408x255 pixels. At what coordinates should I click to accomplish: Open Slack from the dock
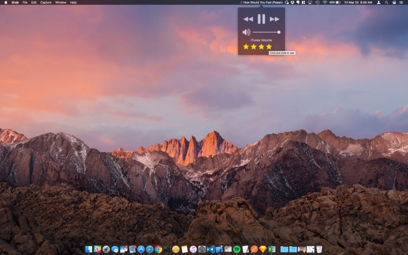coord(97,249)
